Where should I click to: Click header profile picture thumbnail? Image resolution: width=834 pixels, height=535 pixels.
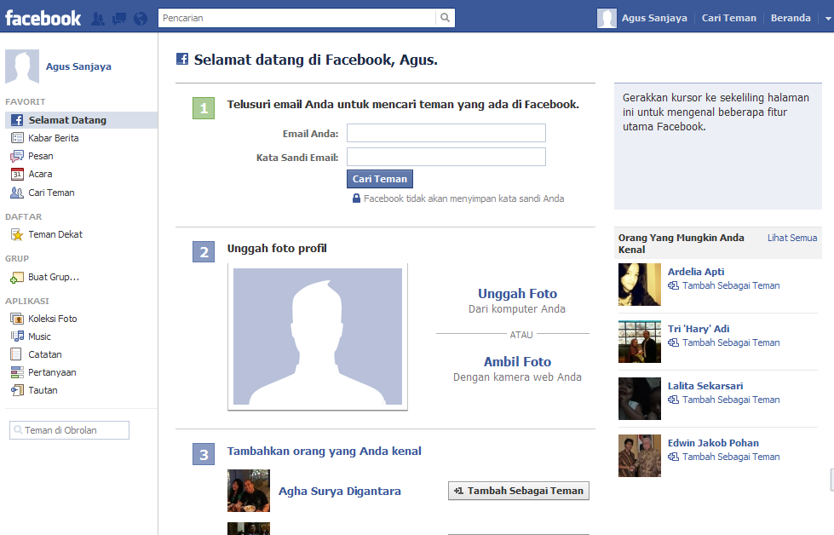coord(607,18)
